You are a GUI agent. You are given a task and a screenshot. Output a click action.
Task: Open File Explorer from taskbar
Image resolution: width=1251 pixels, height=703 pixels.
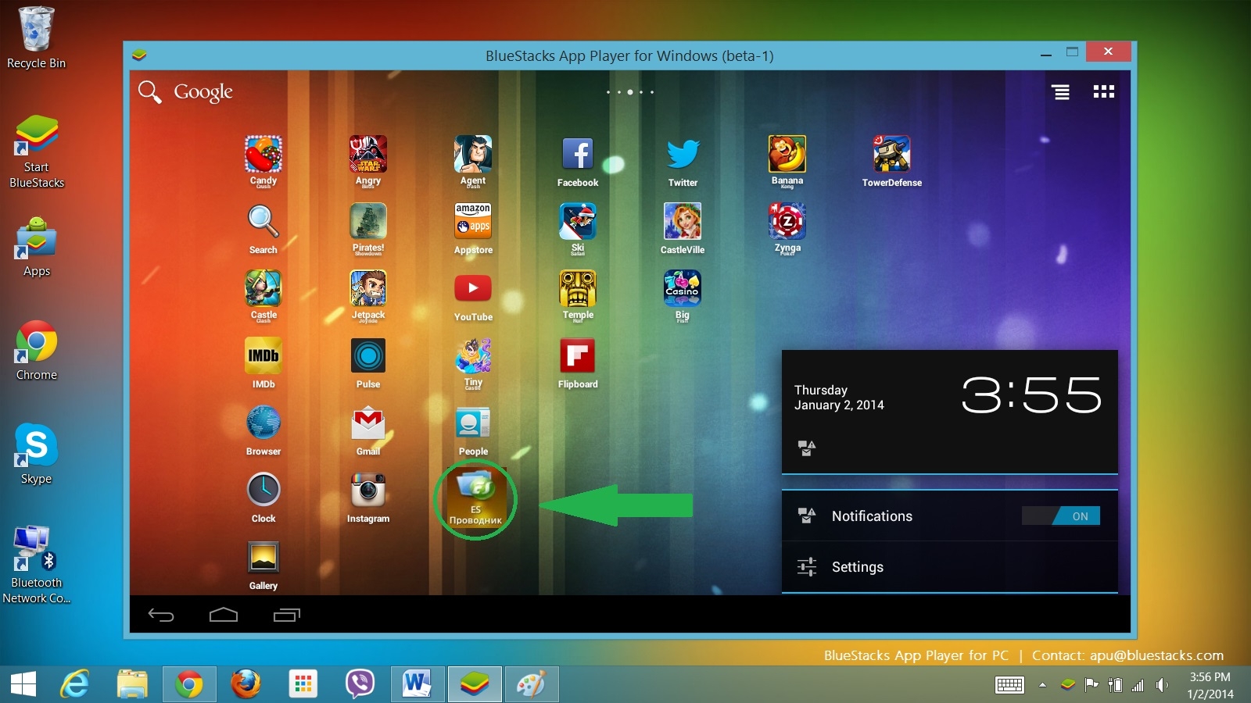pos(132,685)
